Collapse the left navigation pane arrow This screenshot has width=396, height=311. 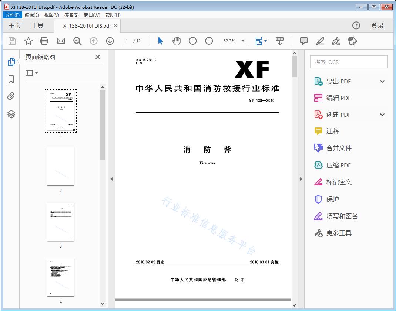point(112,179)
